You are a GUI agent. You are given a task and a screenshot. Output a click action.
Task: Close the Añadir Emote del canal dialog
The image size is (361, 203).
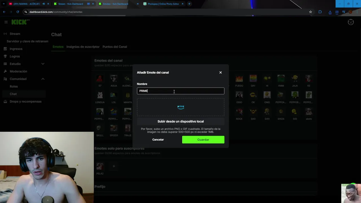click(221, 72)
